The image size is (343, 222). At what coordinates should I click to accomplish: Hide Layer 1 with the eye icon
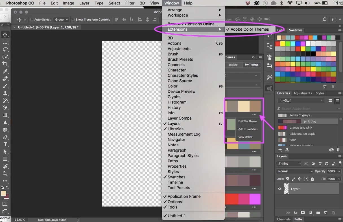279,189
